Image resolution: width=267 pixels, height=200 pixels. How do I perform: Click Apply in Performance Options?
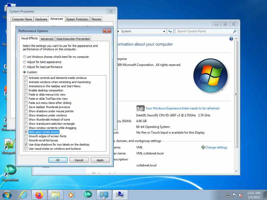(x=100, y=160)
